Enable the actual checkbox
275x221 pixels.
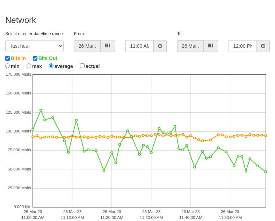(x=82, y=66)
